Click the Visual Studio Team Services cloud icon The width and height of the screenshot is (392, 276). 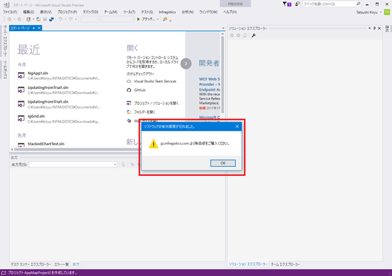[x=129, y=82]
